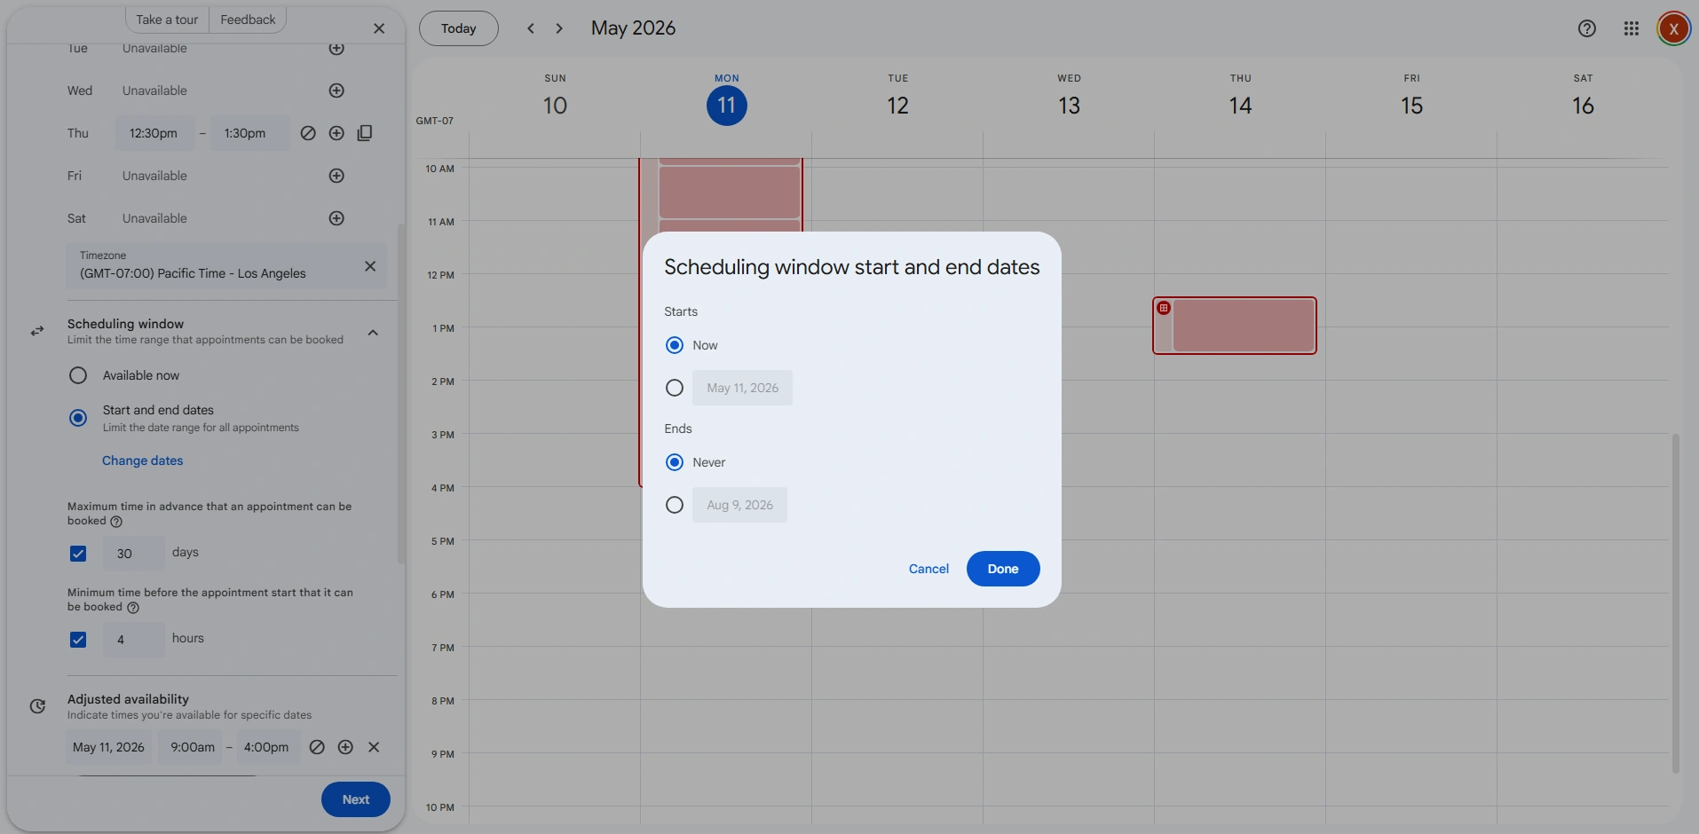Go to previous week
The width and height of the screenshot is (1699, 834).
(531, 28)
